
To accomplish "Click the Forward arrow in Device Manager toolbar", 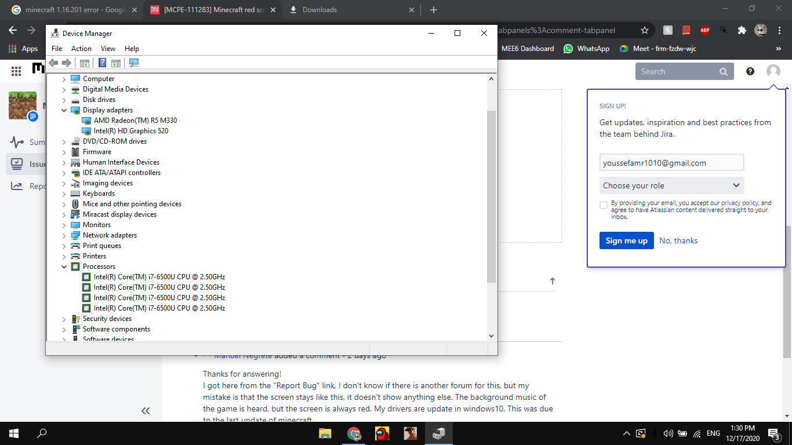I will point(67,63).
